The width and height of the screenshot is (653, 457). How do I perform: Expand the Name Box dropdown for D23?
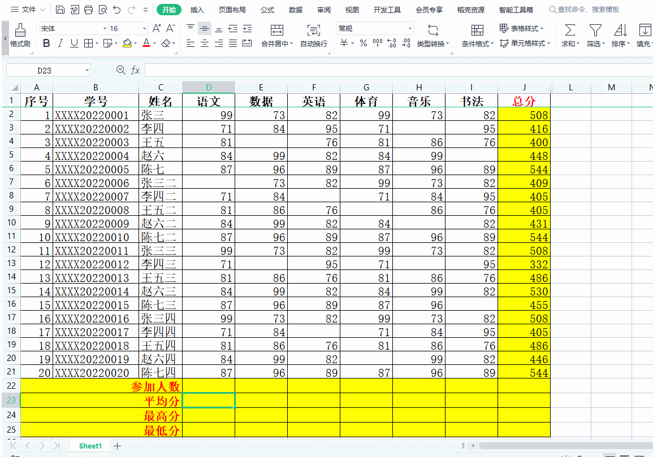click(87, 71)
